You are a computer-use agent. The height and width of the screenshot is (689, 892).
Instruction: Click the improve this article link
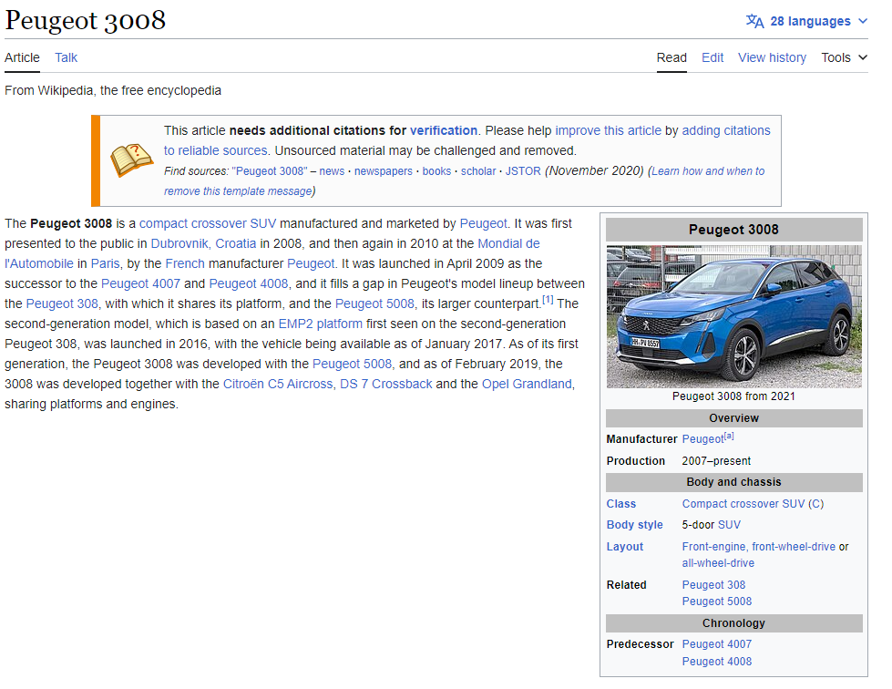(608, 130)
